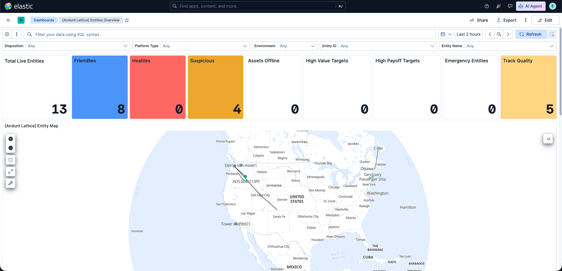Zoom out on the entity map

click(11, 148)
